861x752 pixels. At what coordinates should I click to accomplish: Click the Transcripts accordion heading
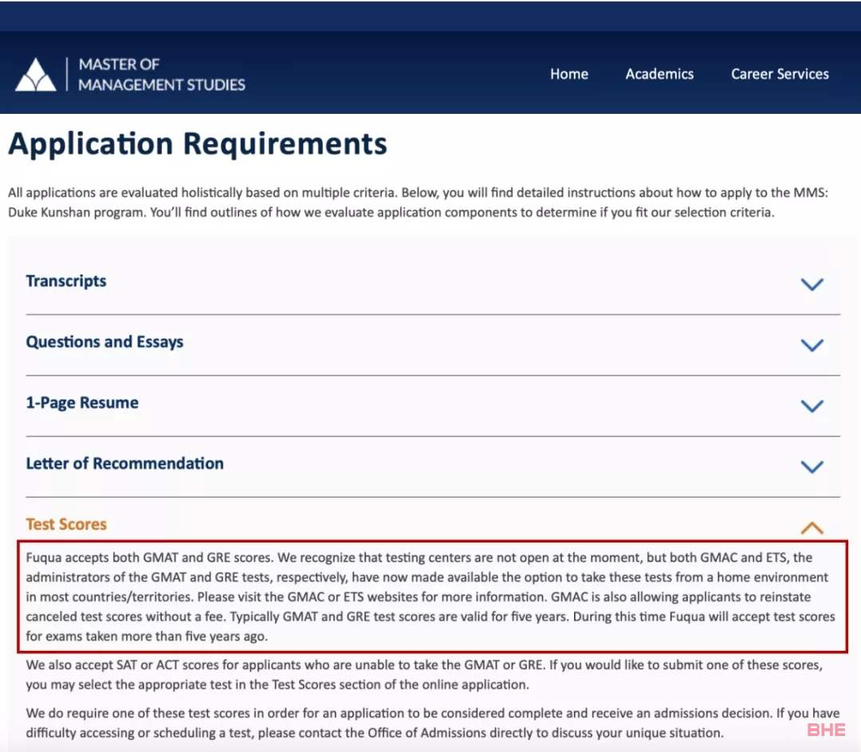[66, 281]
